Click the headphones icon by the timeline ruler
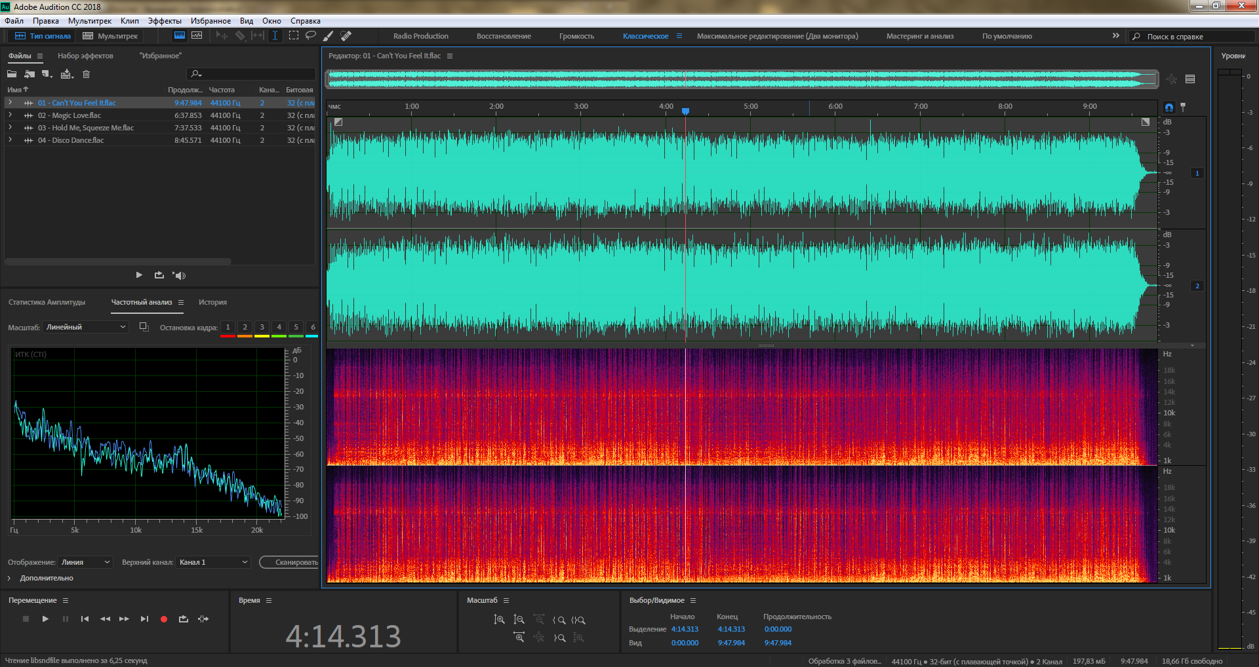The width and height of the screenshot is (1259, 667). (x=1169, y=107)
